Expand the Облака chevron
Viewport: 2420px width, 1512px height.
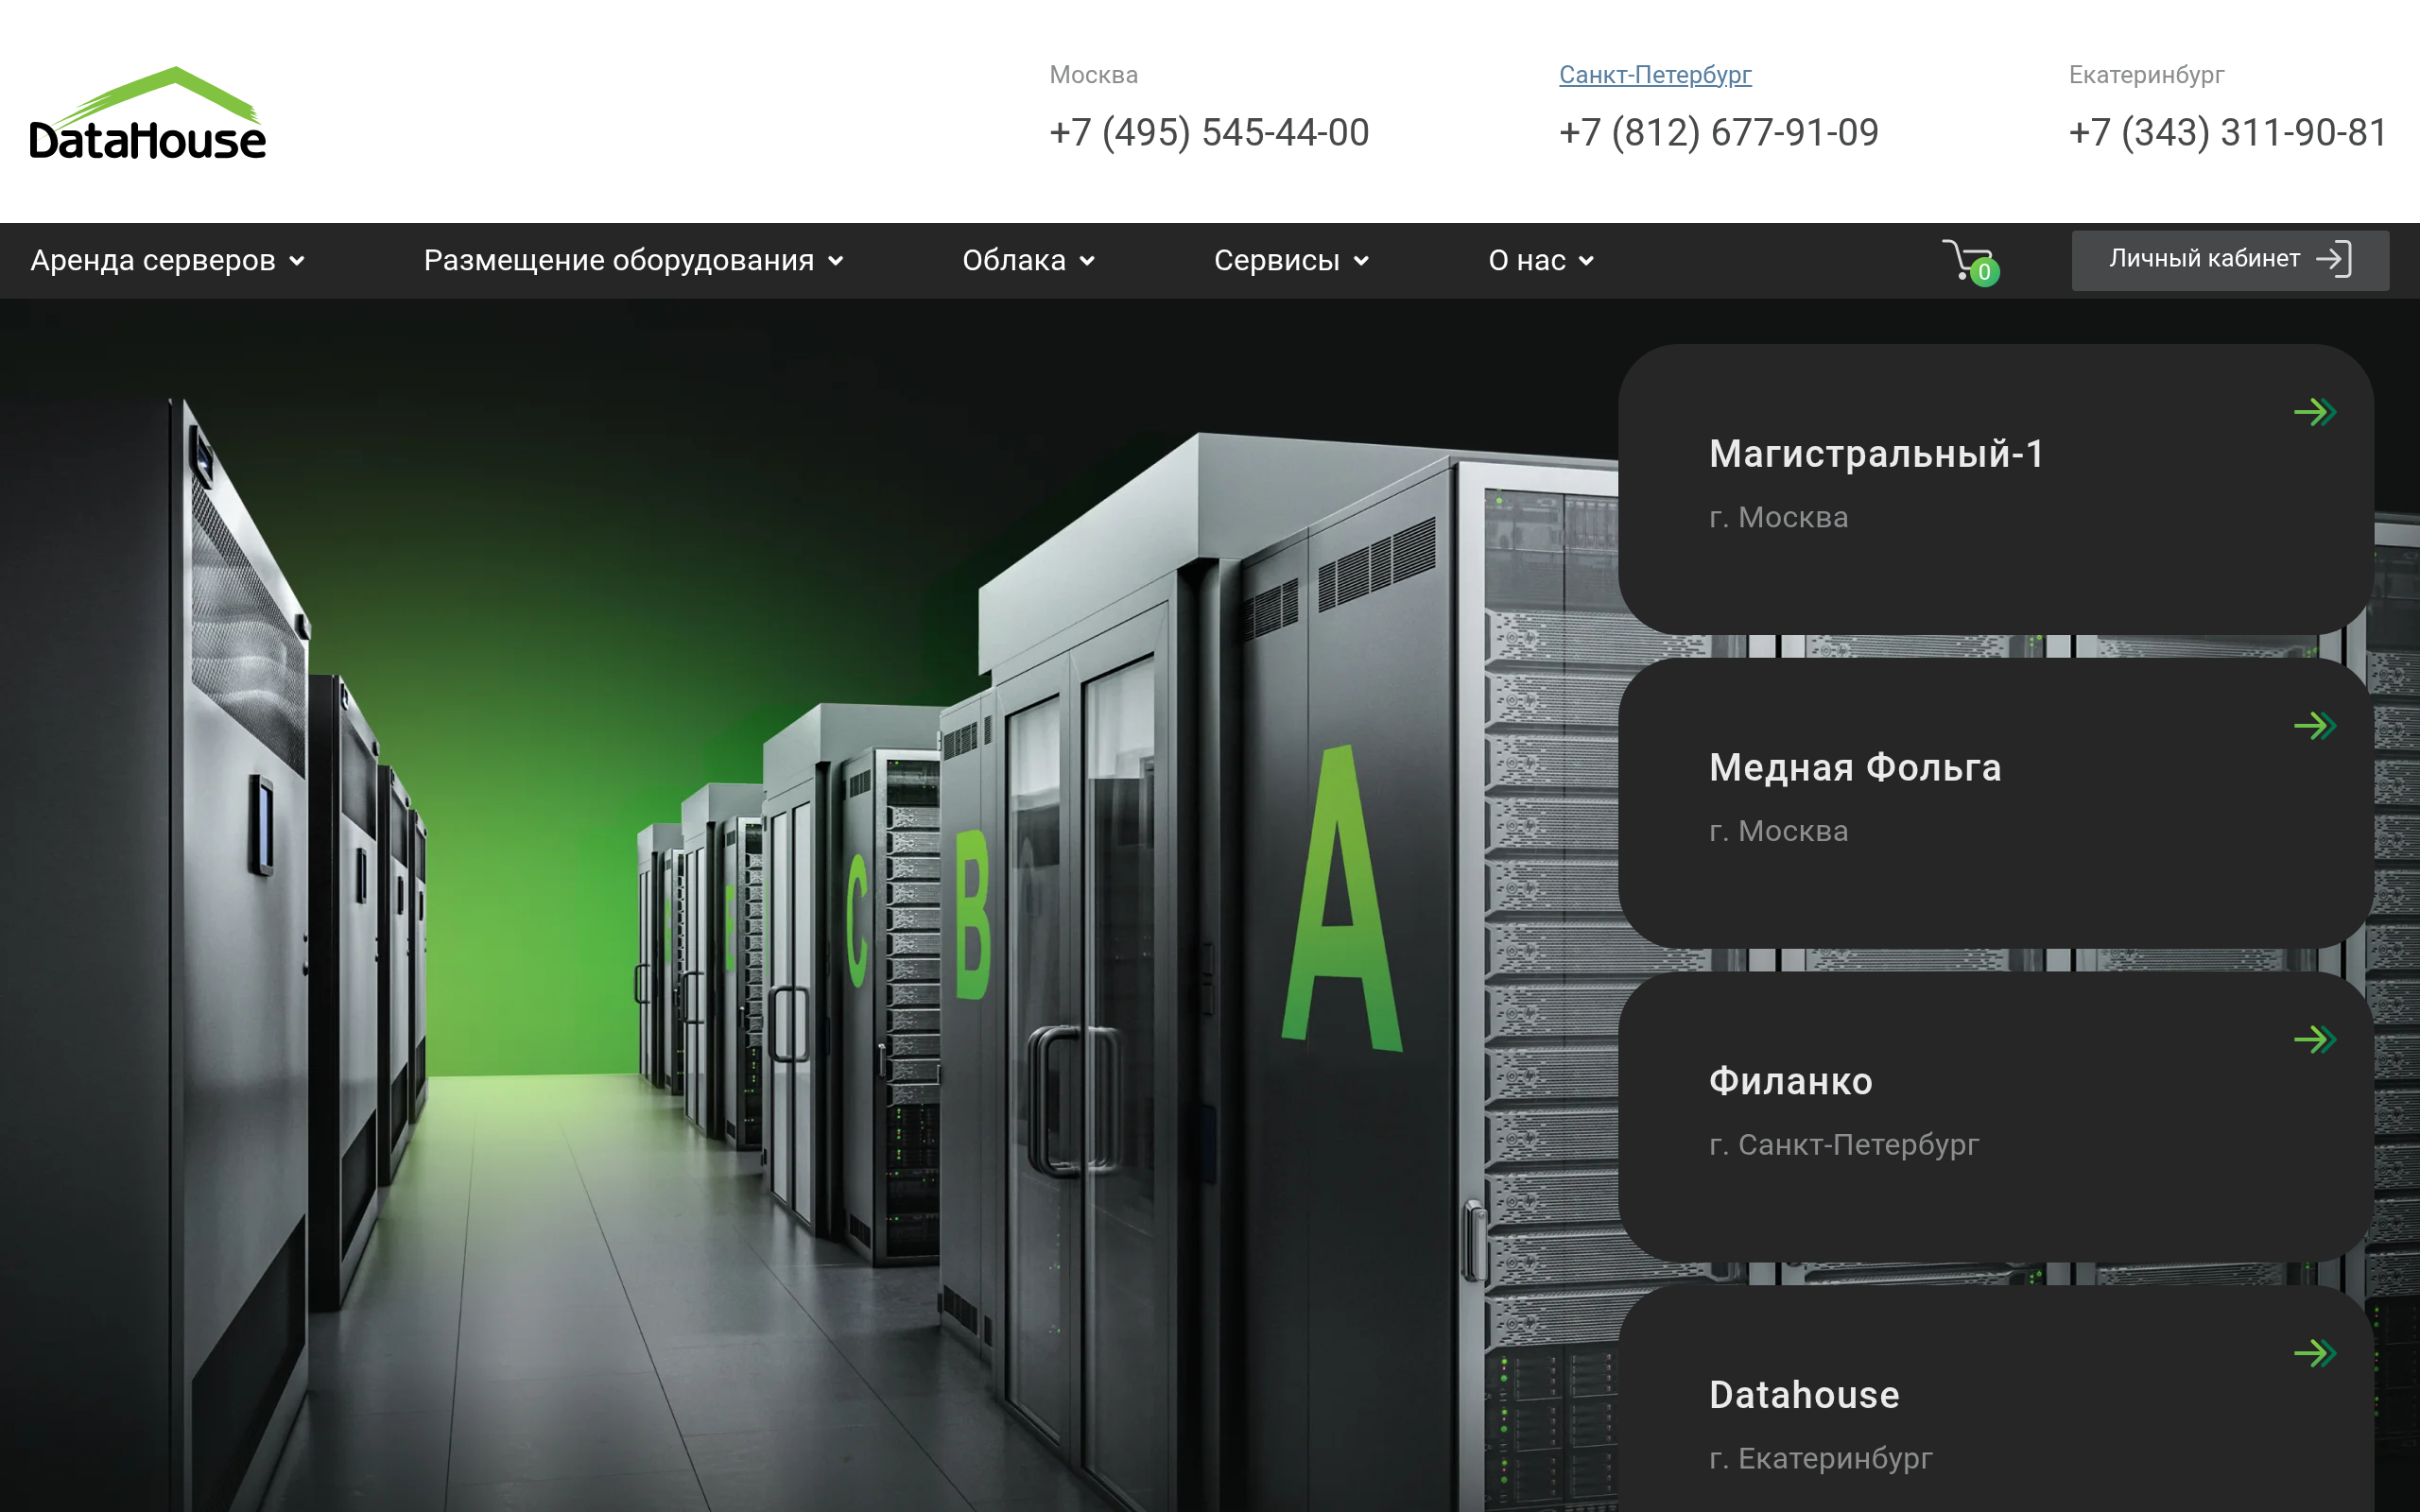pos(1087,261)
